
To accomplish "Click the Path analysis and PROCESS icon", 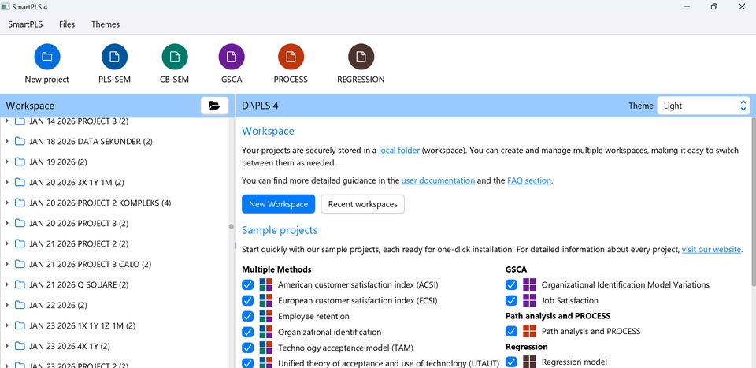I will pyautogui.click(x=529, y=331).
